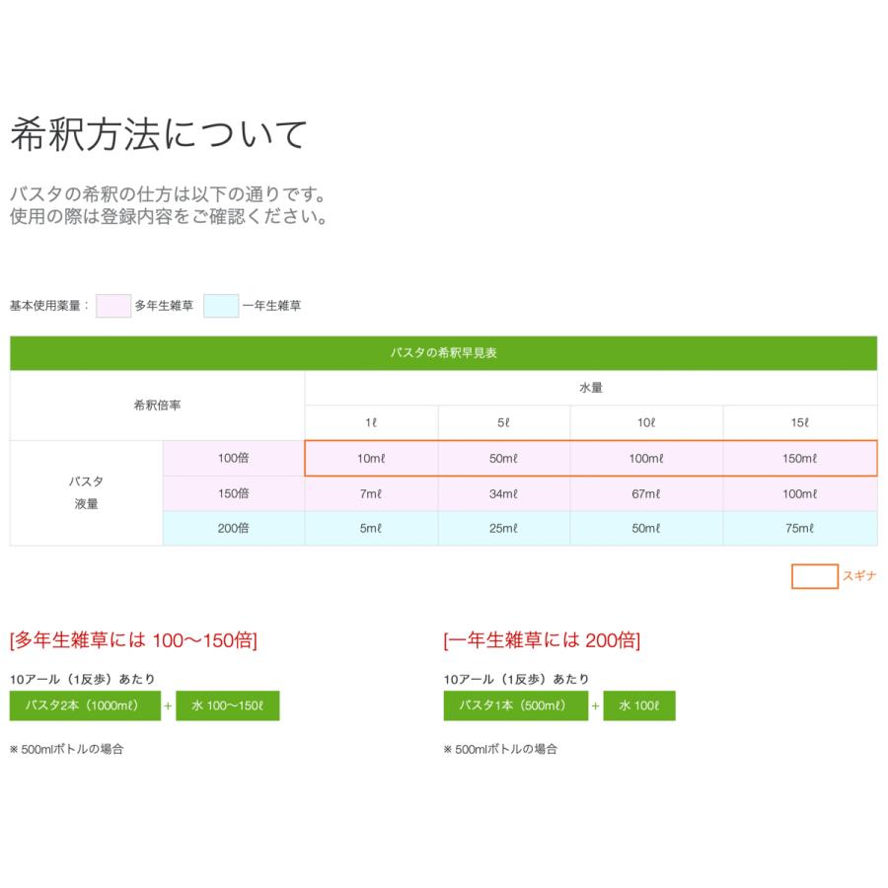Select the バスタ1本（500mℓ） green button
Screen dimensions: 888x888
(517, 706)
